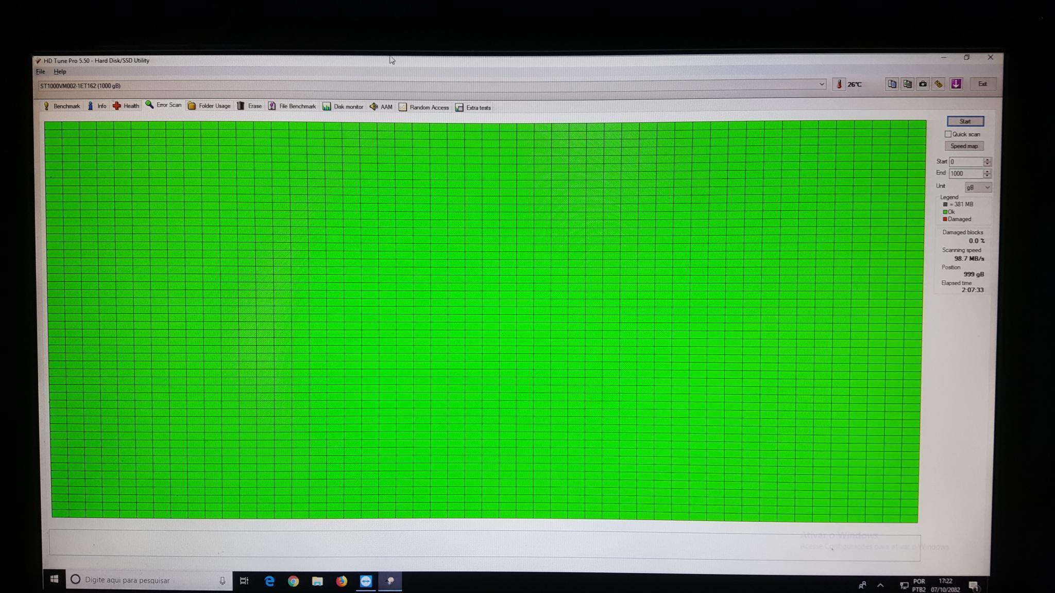This screenshot has height=593, width=1055.
Task: Click the File Benchmark tab icon
Action: [272, 106]
